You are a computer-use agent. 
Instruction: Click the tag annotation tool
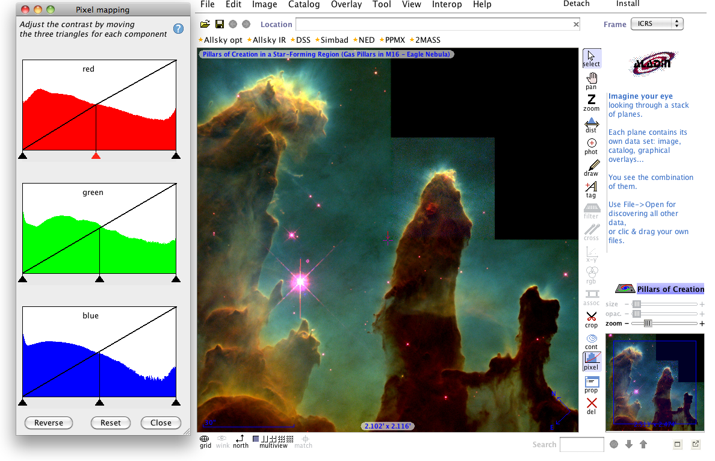click(592, 190)
